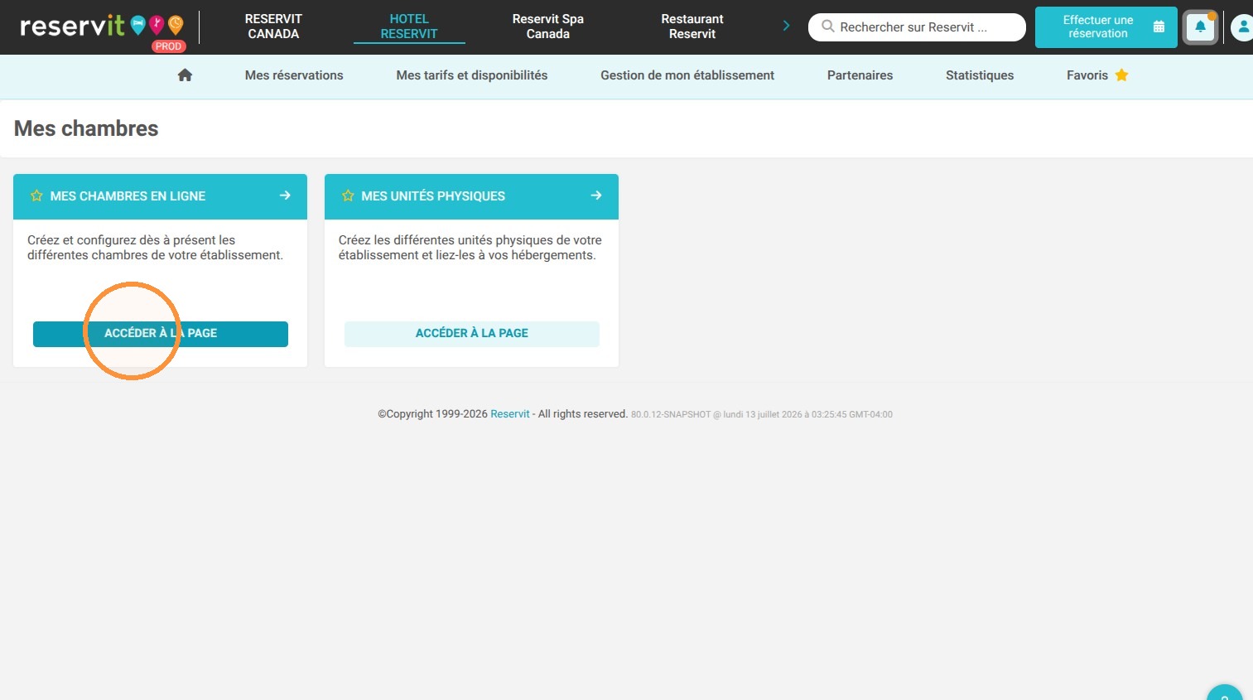Open the user profile avatar icon
Viewport: 1253px width, 700px height.
1241,27
